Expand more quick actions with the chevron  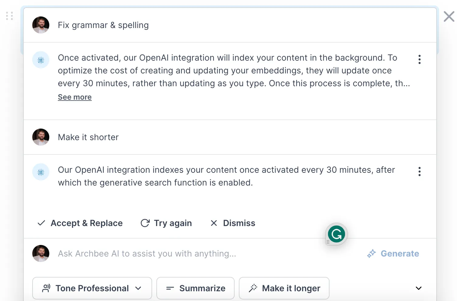[x=419, y=288]
